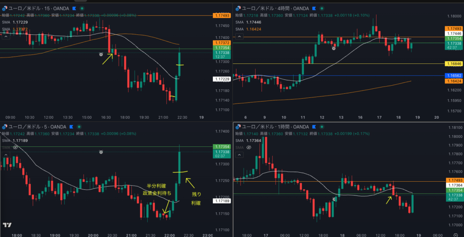
Task: Click the alert clock icon on 15-minute chart
Action: pos(101,54)
